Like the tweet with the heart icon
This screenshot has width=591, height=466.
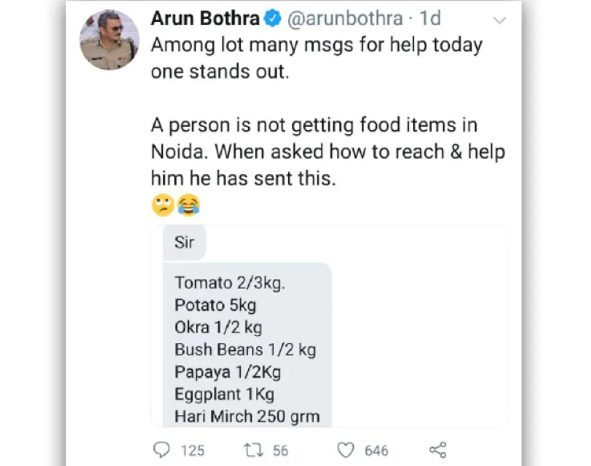(x=345, y=450)
